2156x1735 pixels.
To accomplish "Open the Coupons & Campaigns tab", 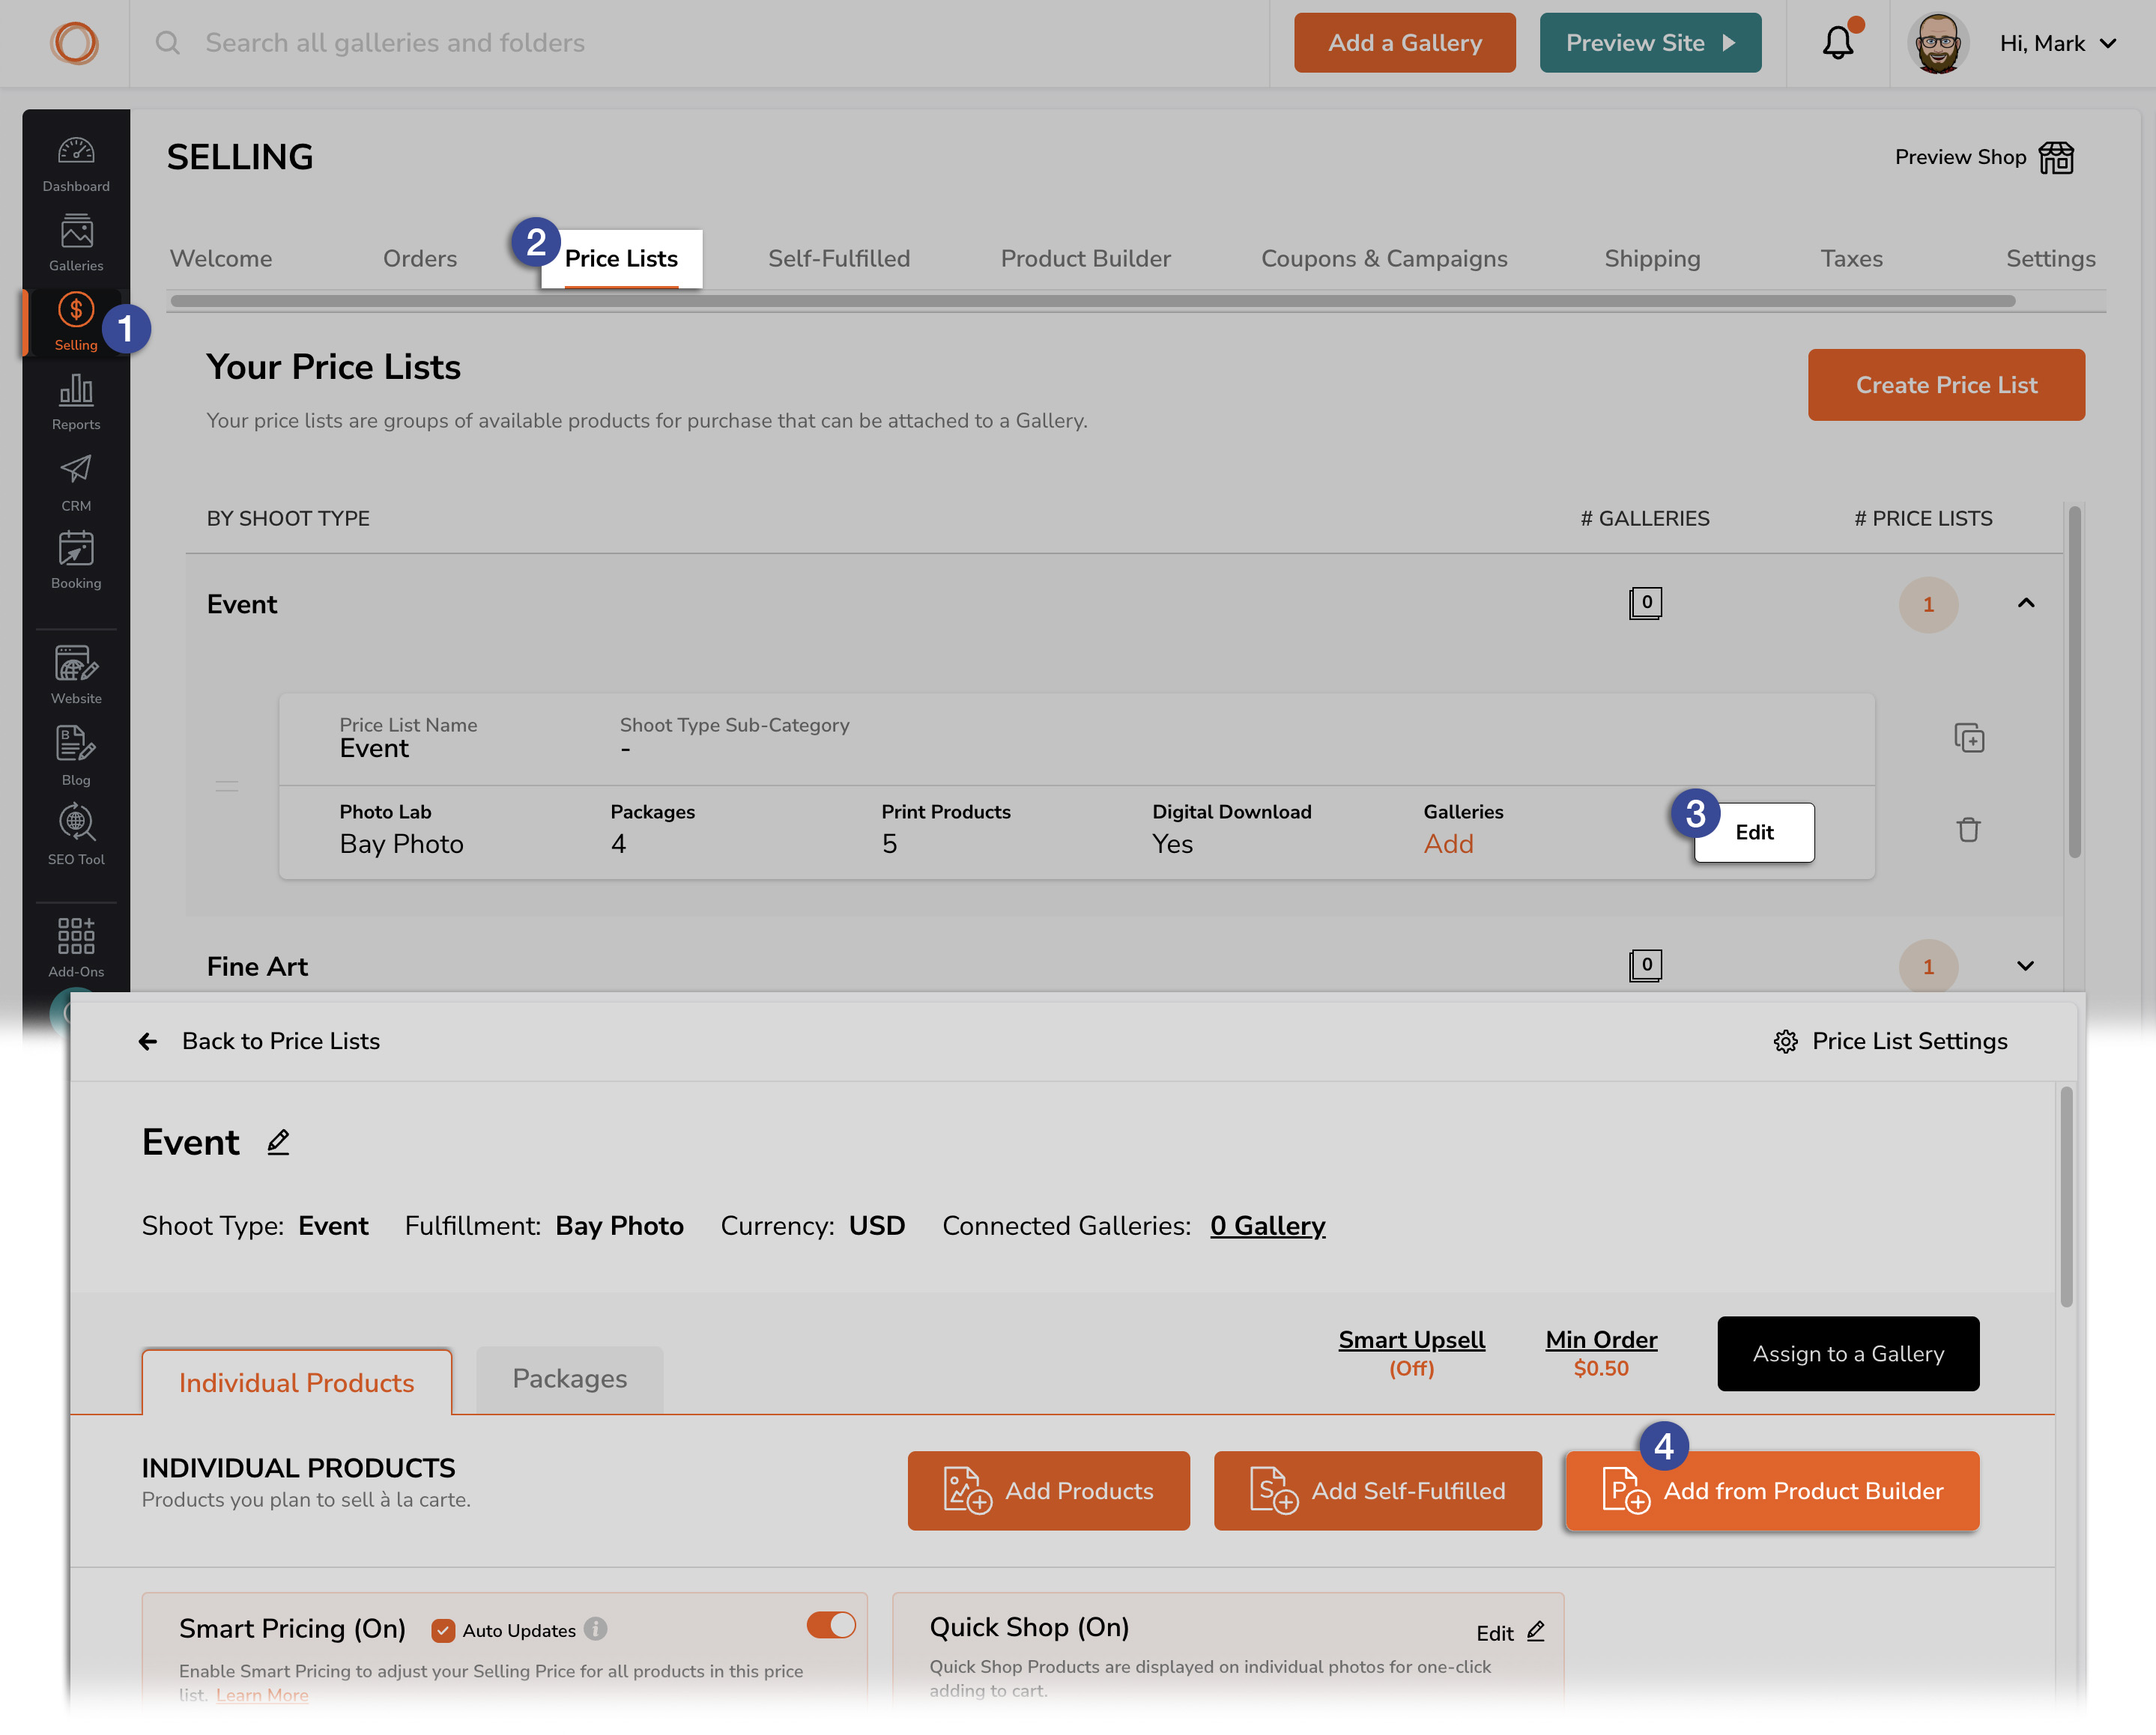I will (x=1384, y=259).
